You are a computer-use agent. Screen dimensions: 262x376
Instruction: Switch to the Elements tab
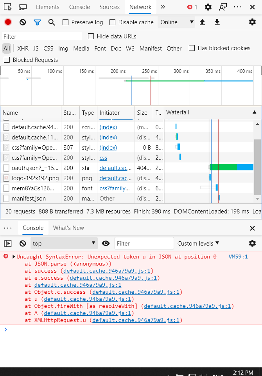[x=47, y=7]
